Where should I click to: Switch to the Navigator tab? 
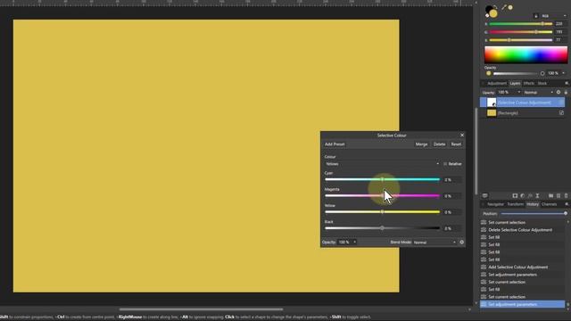point(496,204)
